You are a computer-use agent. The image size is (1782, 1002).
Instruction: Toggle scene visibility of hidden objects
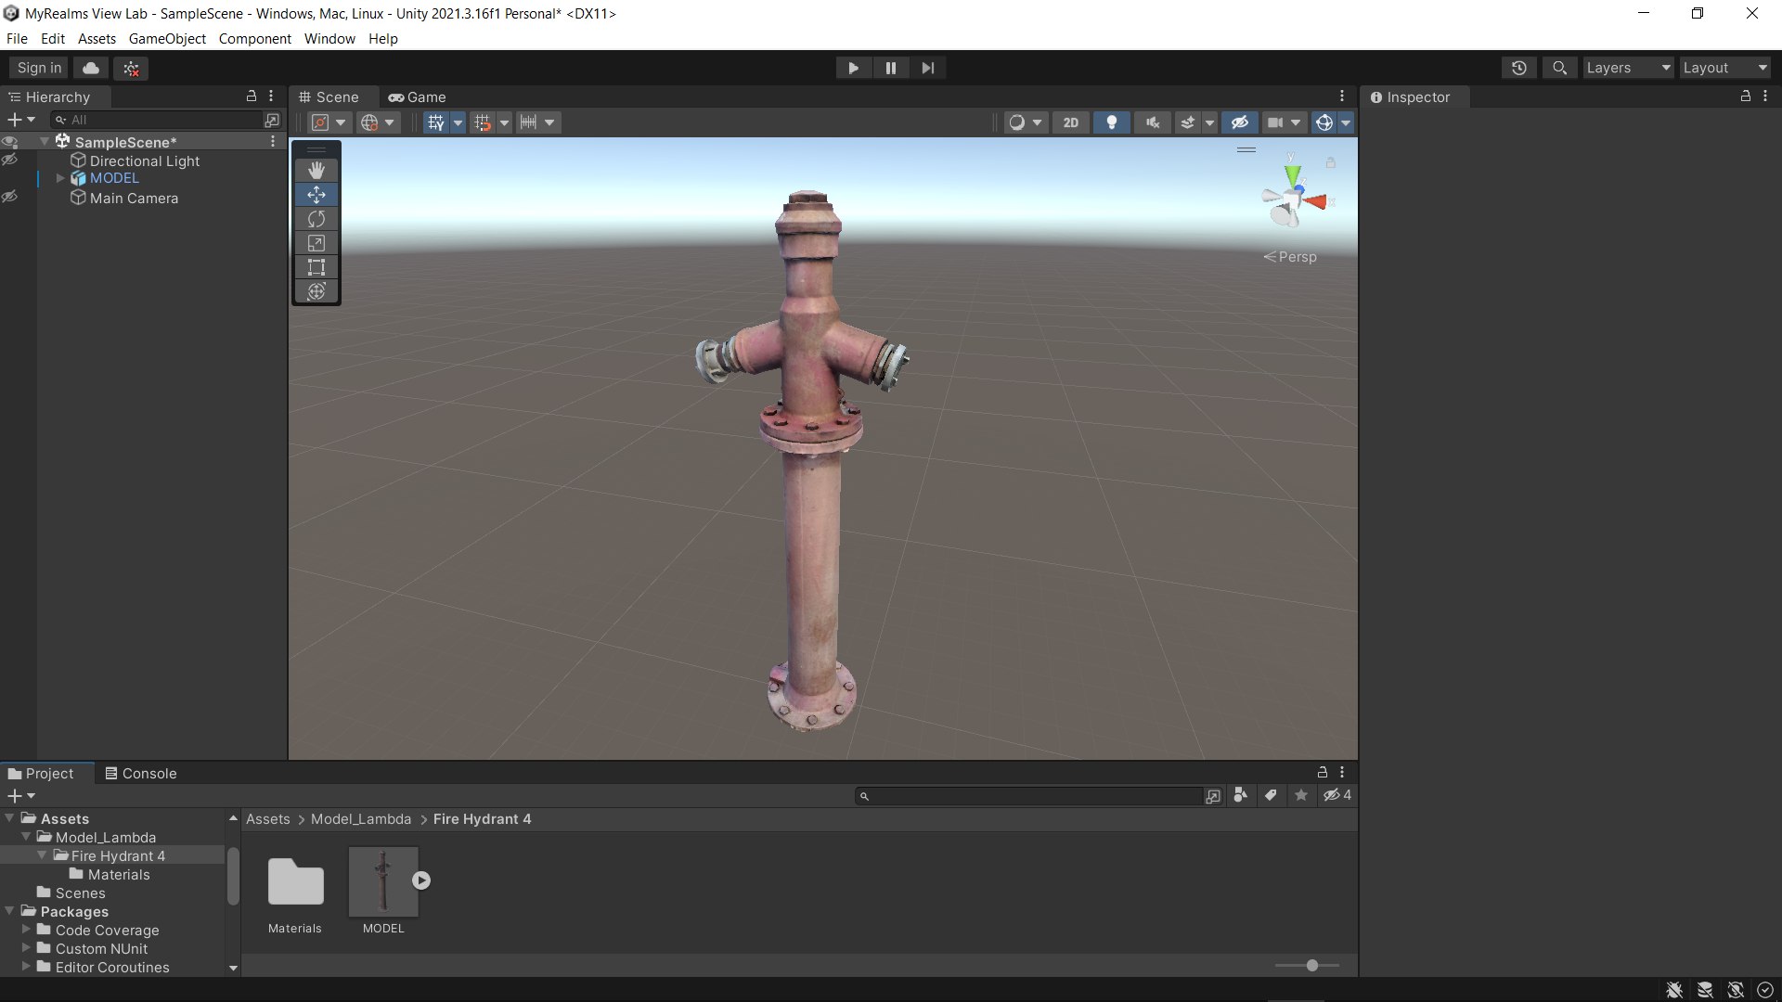coord(1239,122)
